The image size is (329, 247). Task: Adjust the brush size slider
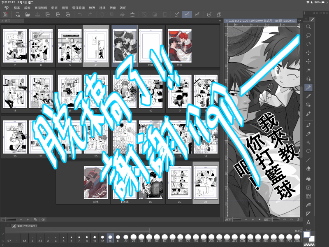pos(149,231)
